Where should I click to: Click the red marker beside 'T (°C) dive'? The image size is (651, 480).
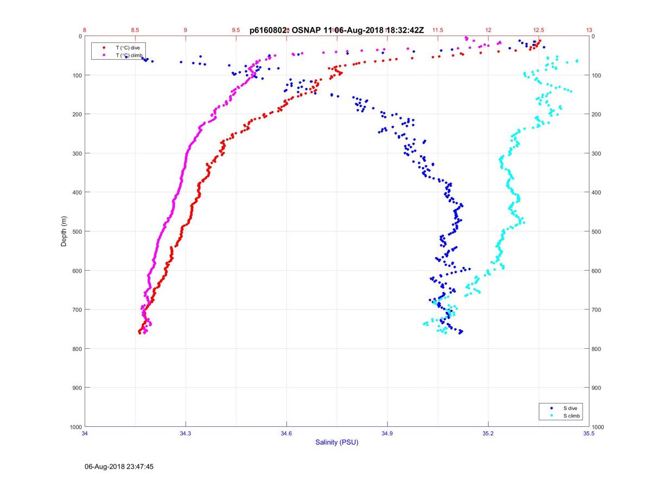104,48
